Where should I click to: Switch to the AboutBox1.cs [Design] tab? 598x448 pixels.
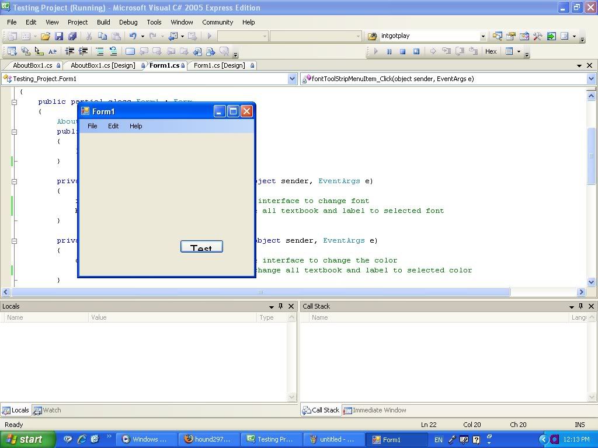tap(103, 65)
